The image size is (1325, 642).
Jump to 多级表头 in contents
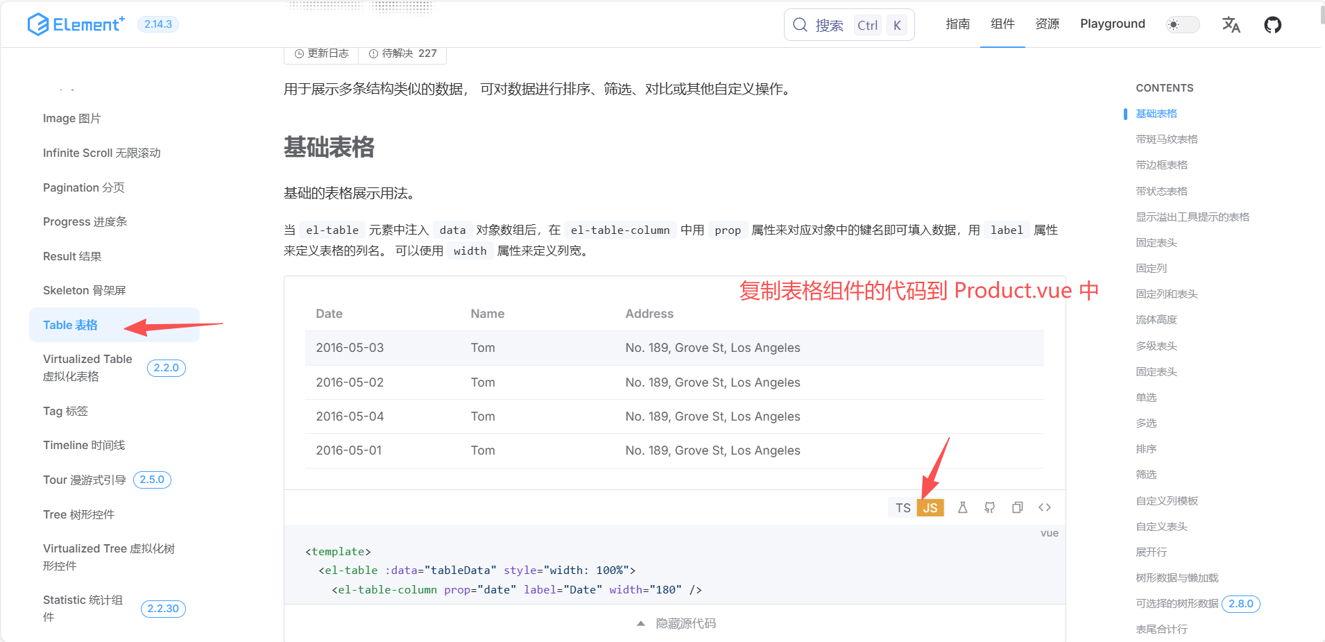coord(1156,346)
